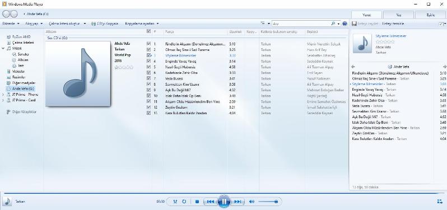Image resolution: width=447 pixels, height=210 pixels.
Task: Turn on shuffle in the playback bar
Action: (x=175, y=202)
